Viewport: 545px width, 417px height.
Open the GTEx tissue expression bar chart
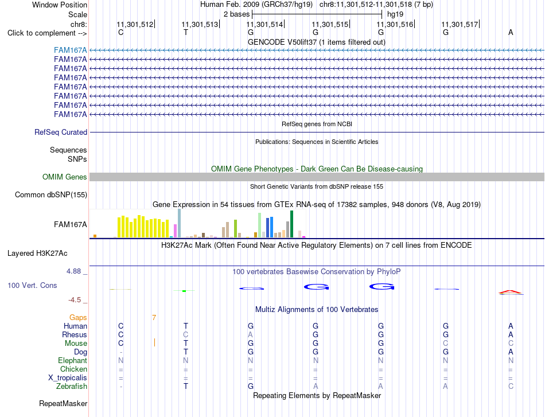coord(198,224)
